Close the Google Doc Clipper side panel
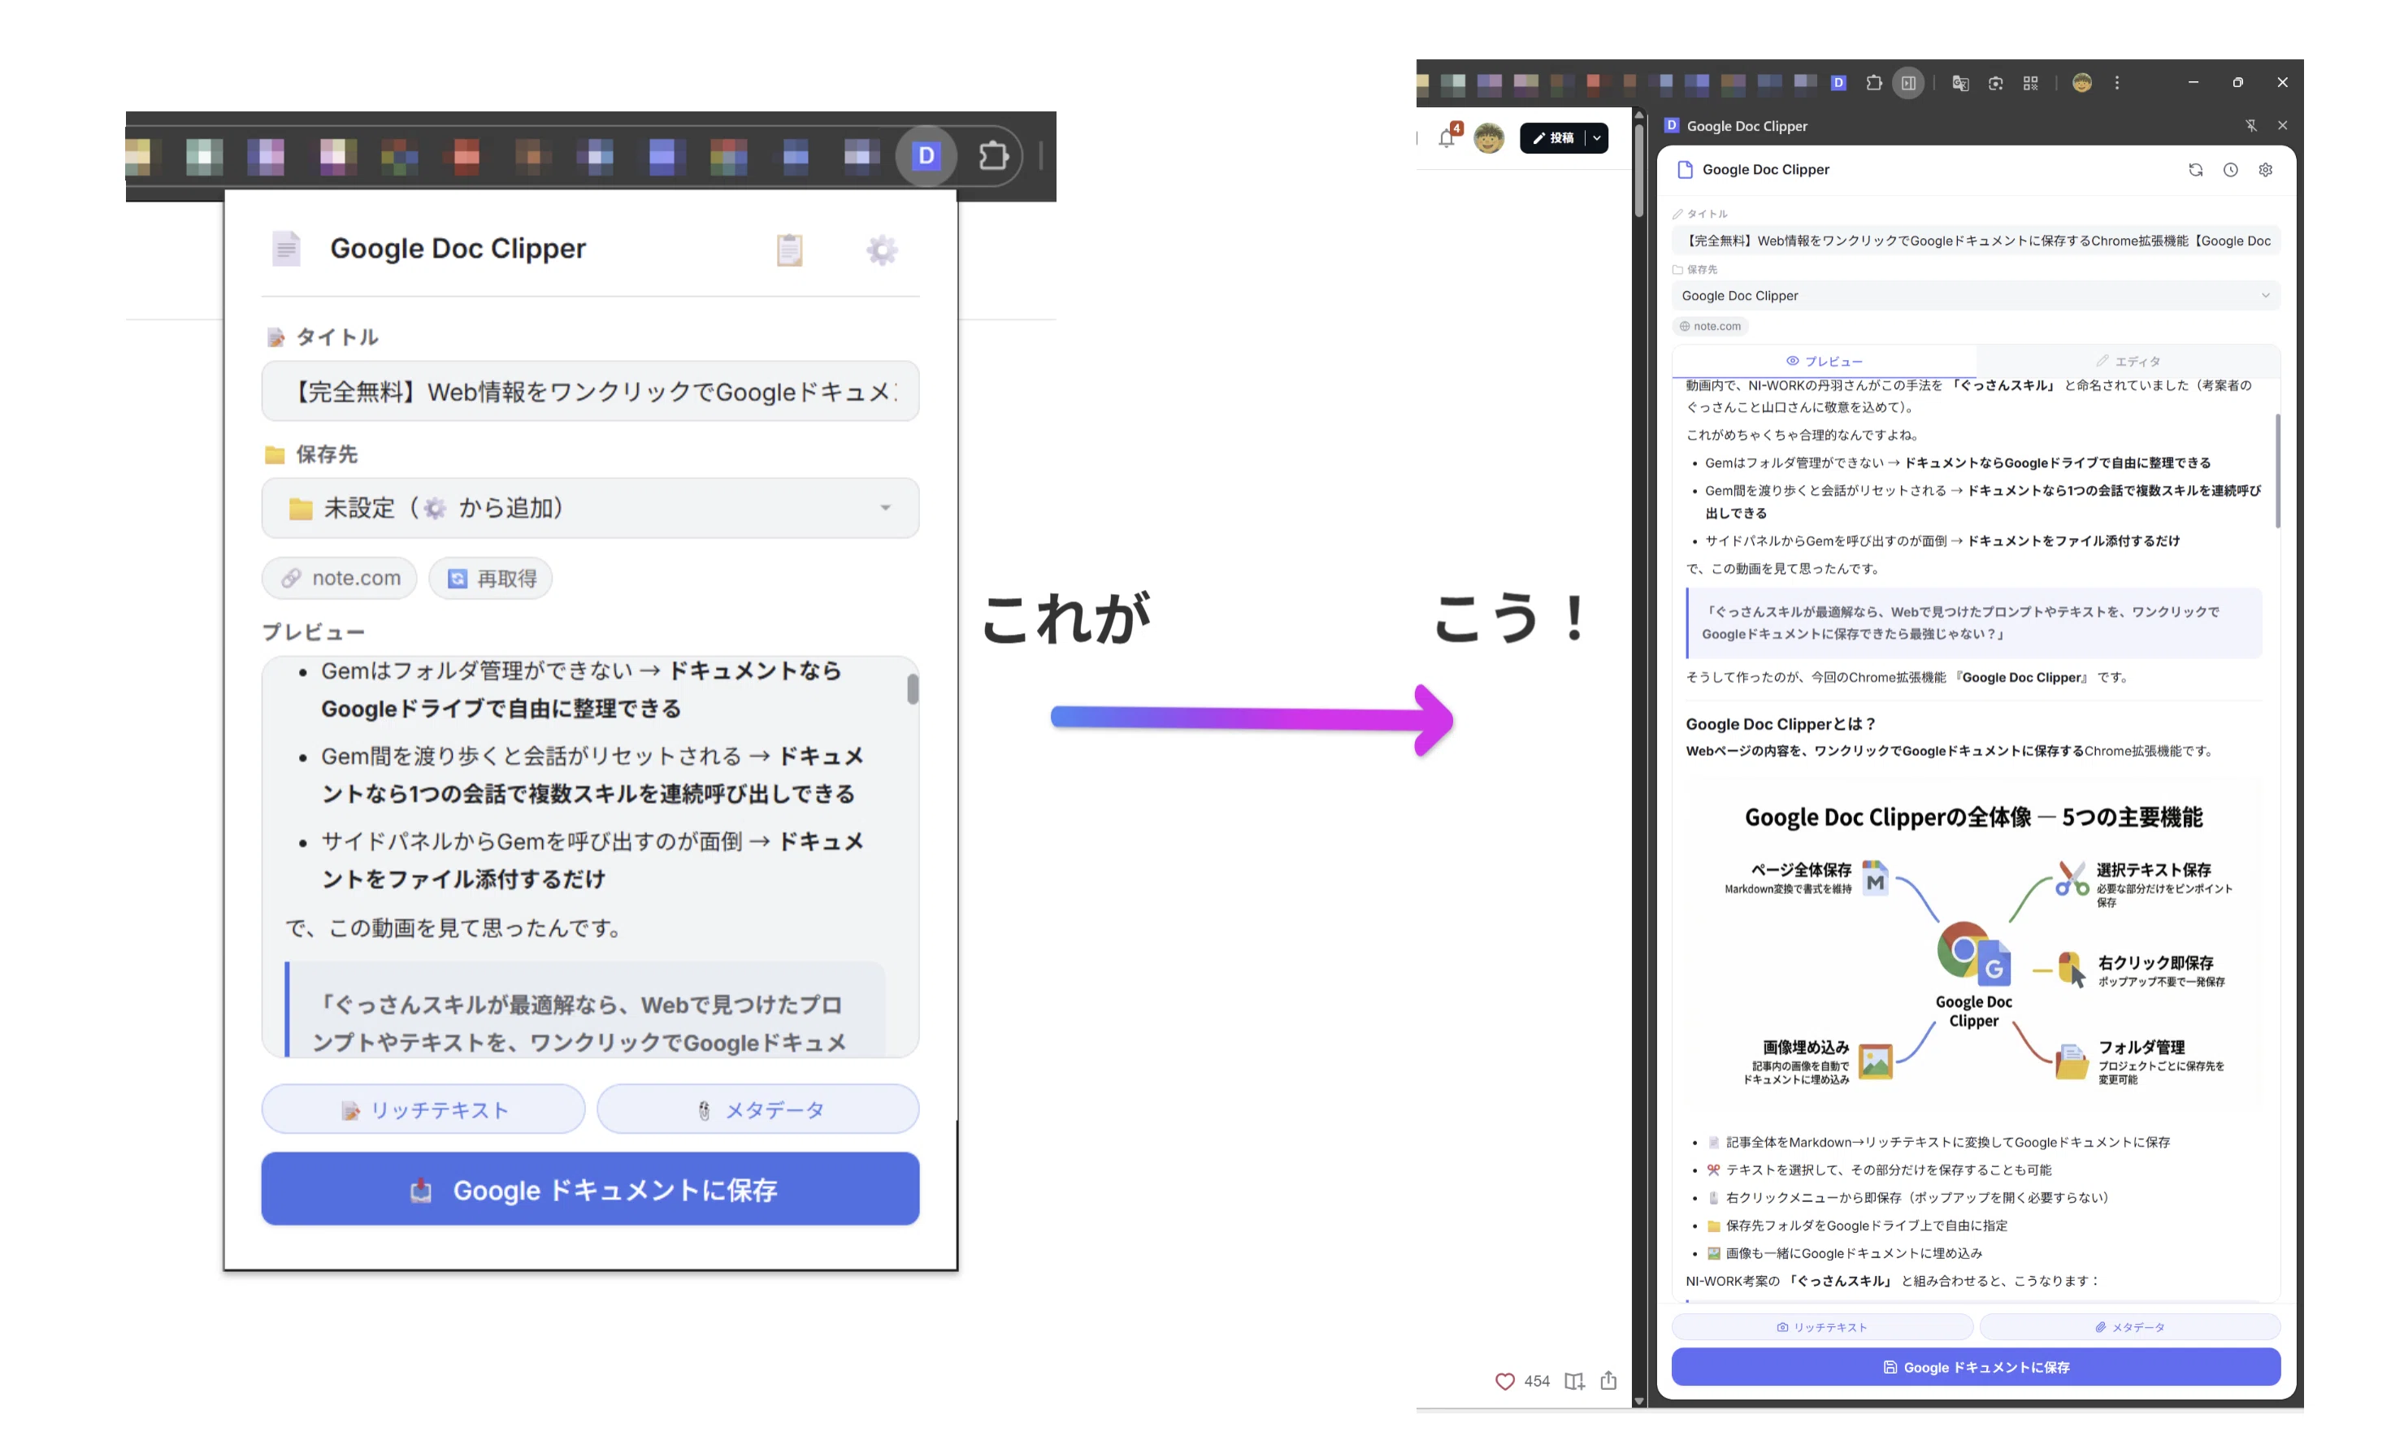 coord(2282,126)
